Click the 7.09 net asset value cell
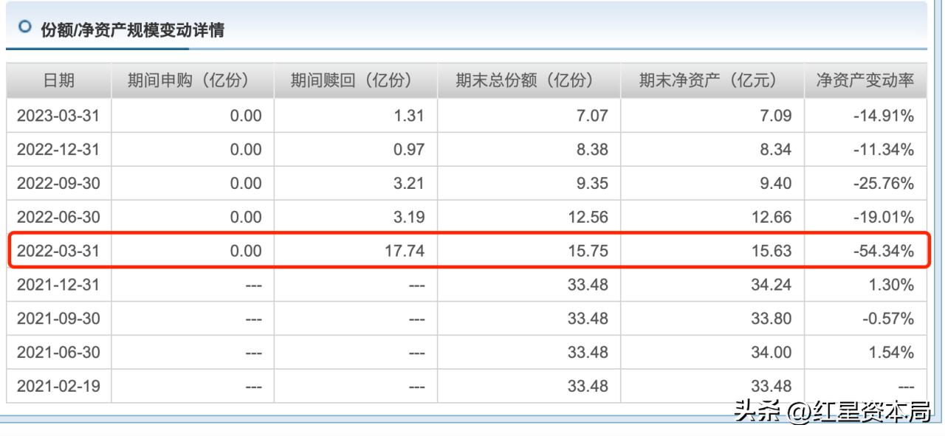 [x=775, y=115]
